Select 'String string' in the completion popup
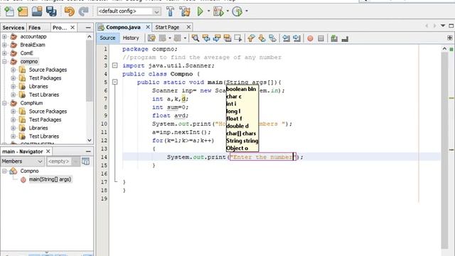The image size is (455, 256). click(242, 141)
